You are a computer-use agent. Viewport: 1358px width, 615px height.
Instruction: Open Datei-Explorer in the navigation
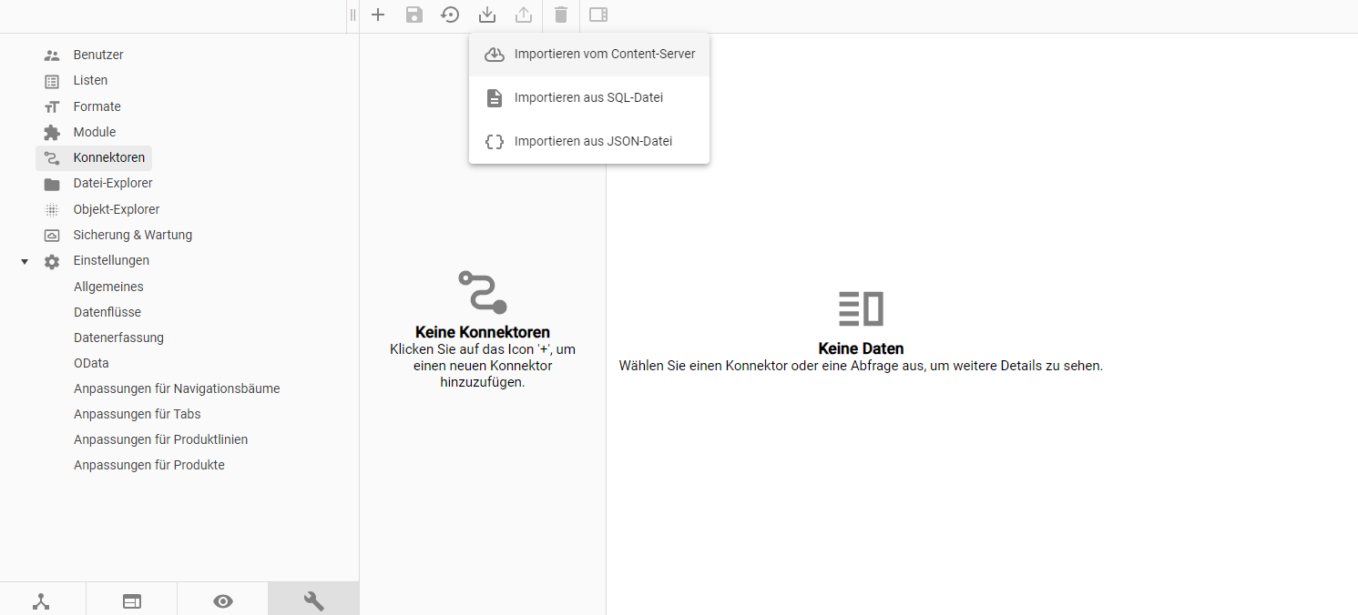tap(112, 184)
